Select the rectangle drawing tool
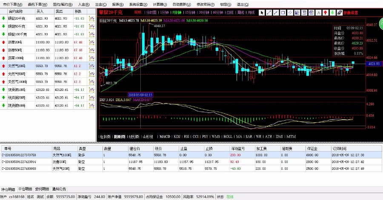 (x=283, y=13)
